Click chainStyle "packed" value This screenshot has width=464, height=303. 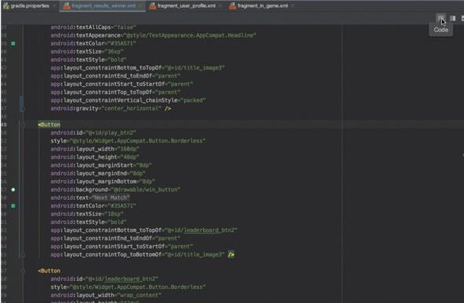tap(193, 100)
